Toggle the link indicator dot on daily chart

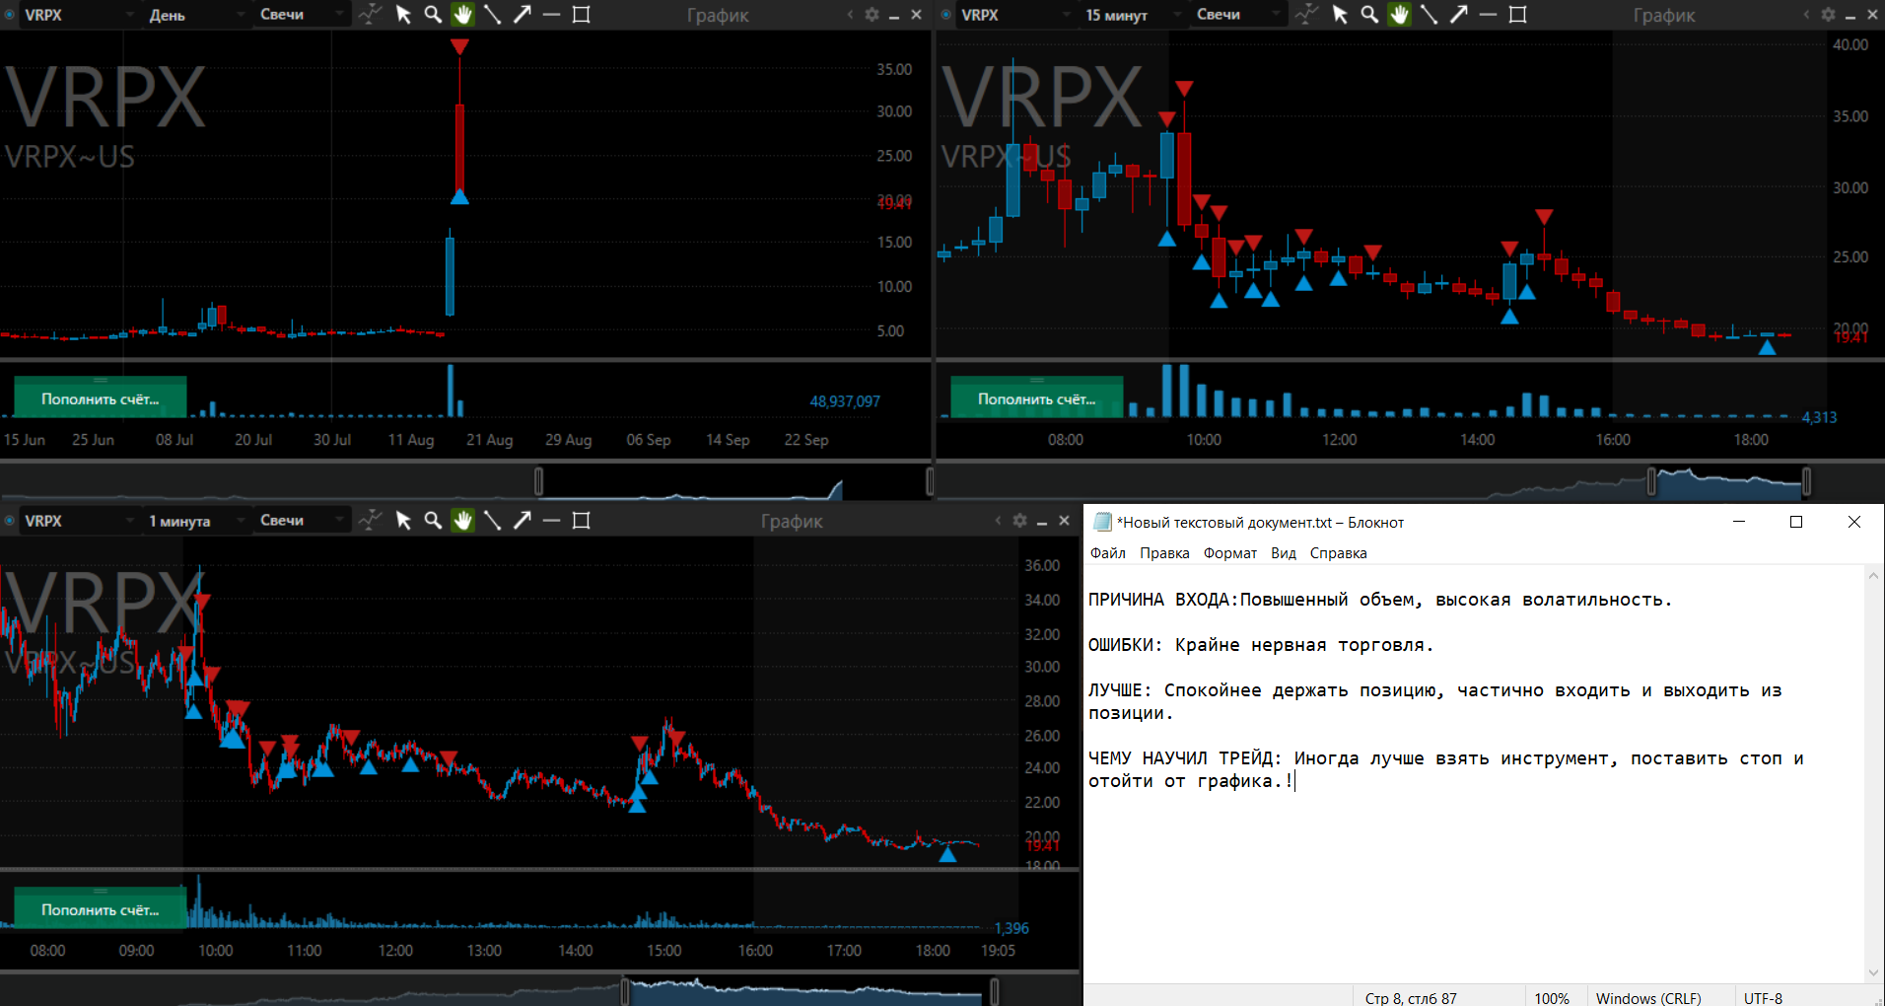tap(10, 15)
